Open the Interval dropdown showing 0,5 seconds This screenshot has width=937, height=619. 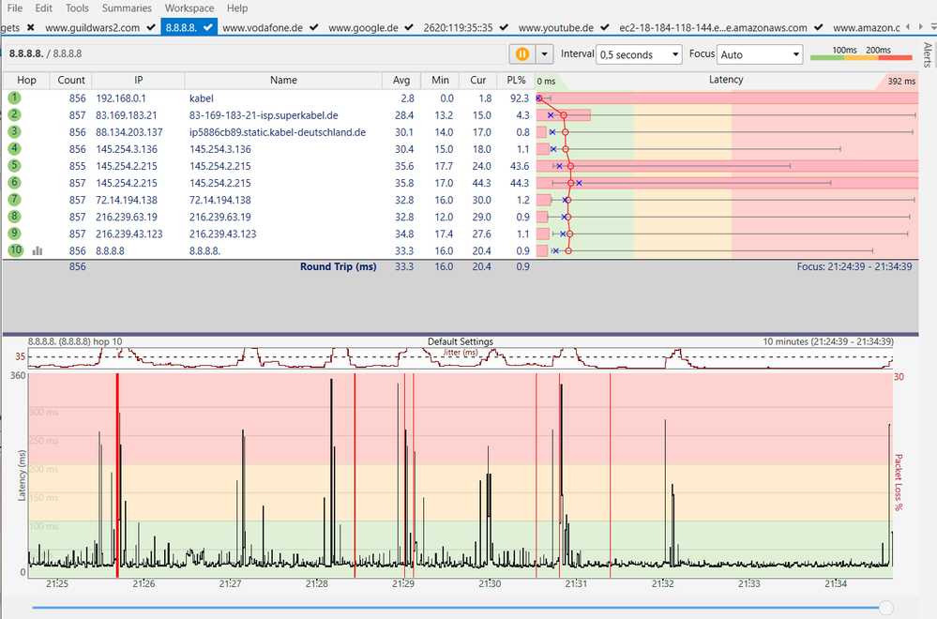639,54
